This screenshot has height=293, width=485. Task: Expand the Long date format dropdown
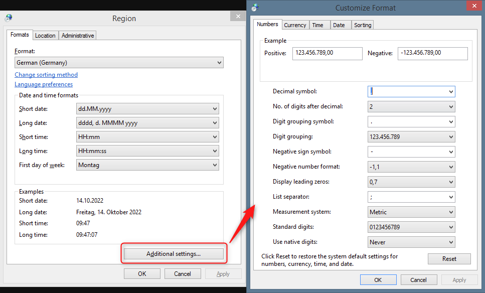(147, 123)
